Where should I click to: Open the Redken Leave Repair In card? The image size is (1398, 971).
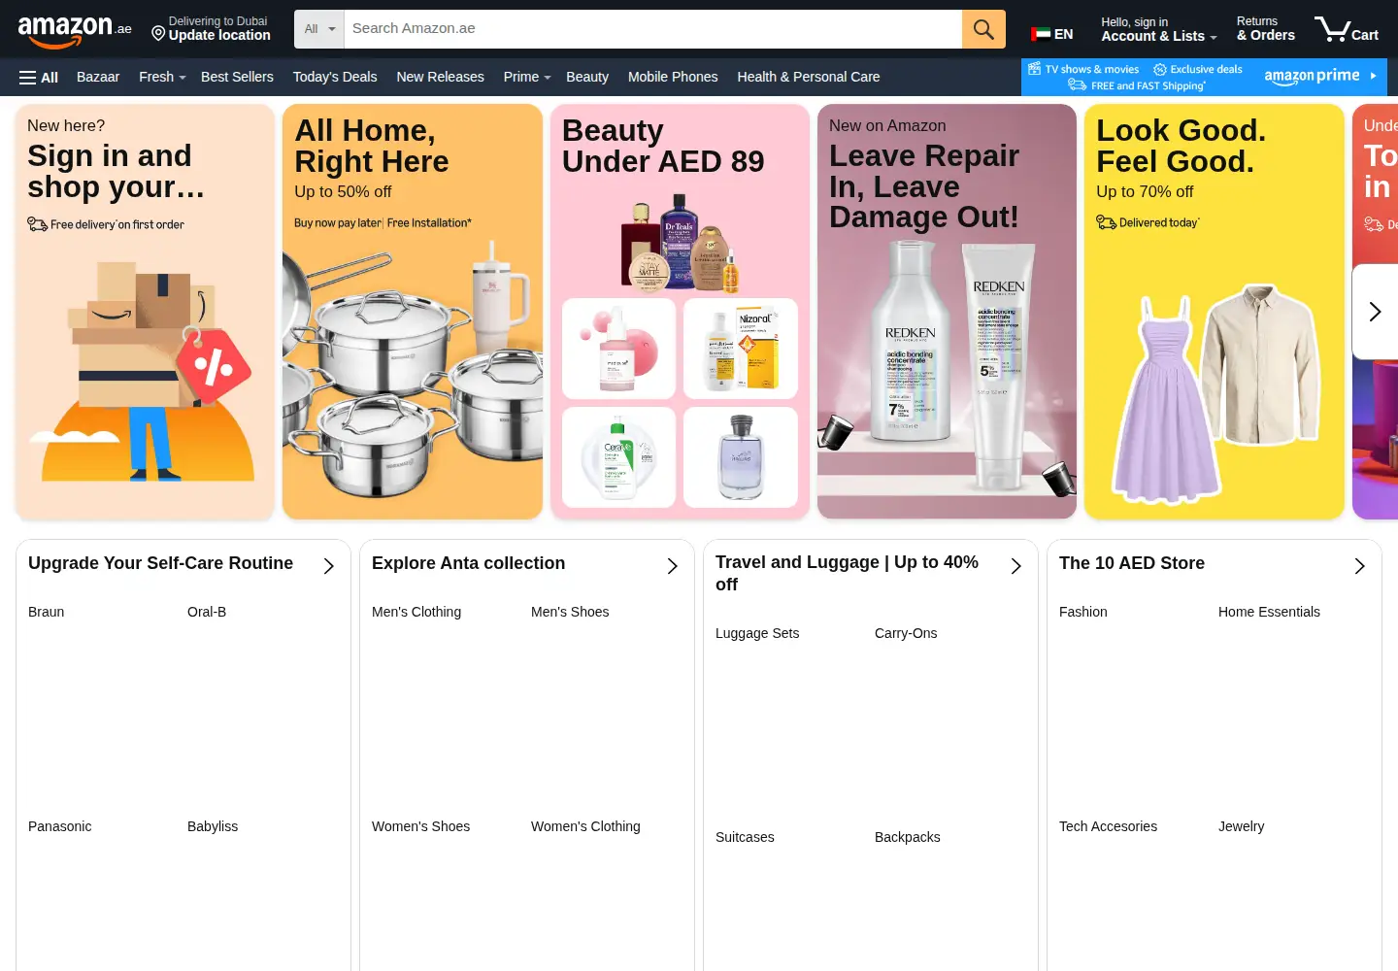coord(947,312)
